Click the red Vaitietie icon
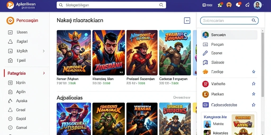The width and height of the screenshot is (271, 135). click(x=205, y=84)
